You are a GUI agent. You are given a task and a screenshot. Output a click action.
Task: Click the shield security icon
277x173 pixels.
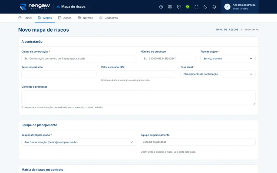pyautogui.click(x=179, y=7)
